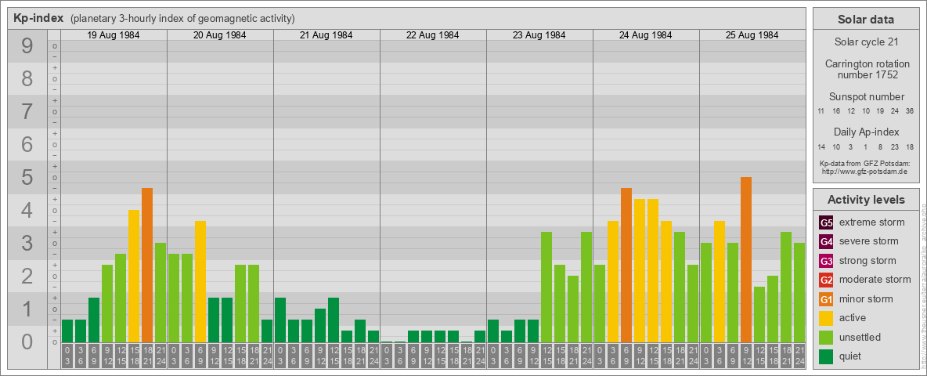The height and width of the screenshot is (376, 927).
Task: Click the orange 9-12 bar on 25 Aug
Action: click(x=746, y=259)
